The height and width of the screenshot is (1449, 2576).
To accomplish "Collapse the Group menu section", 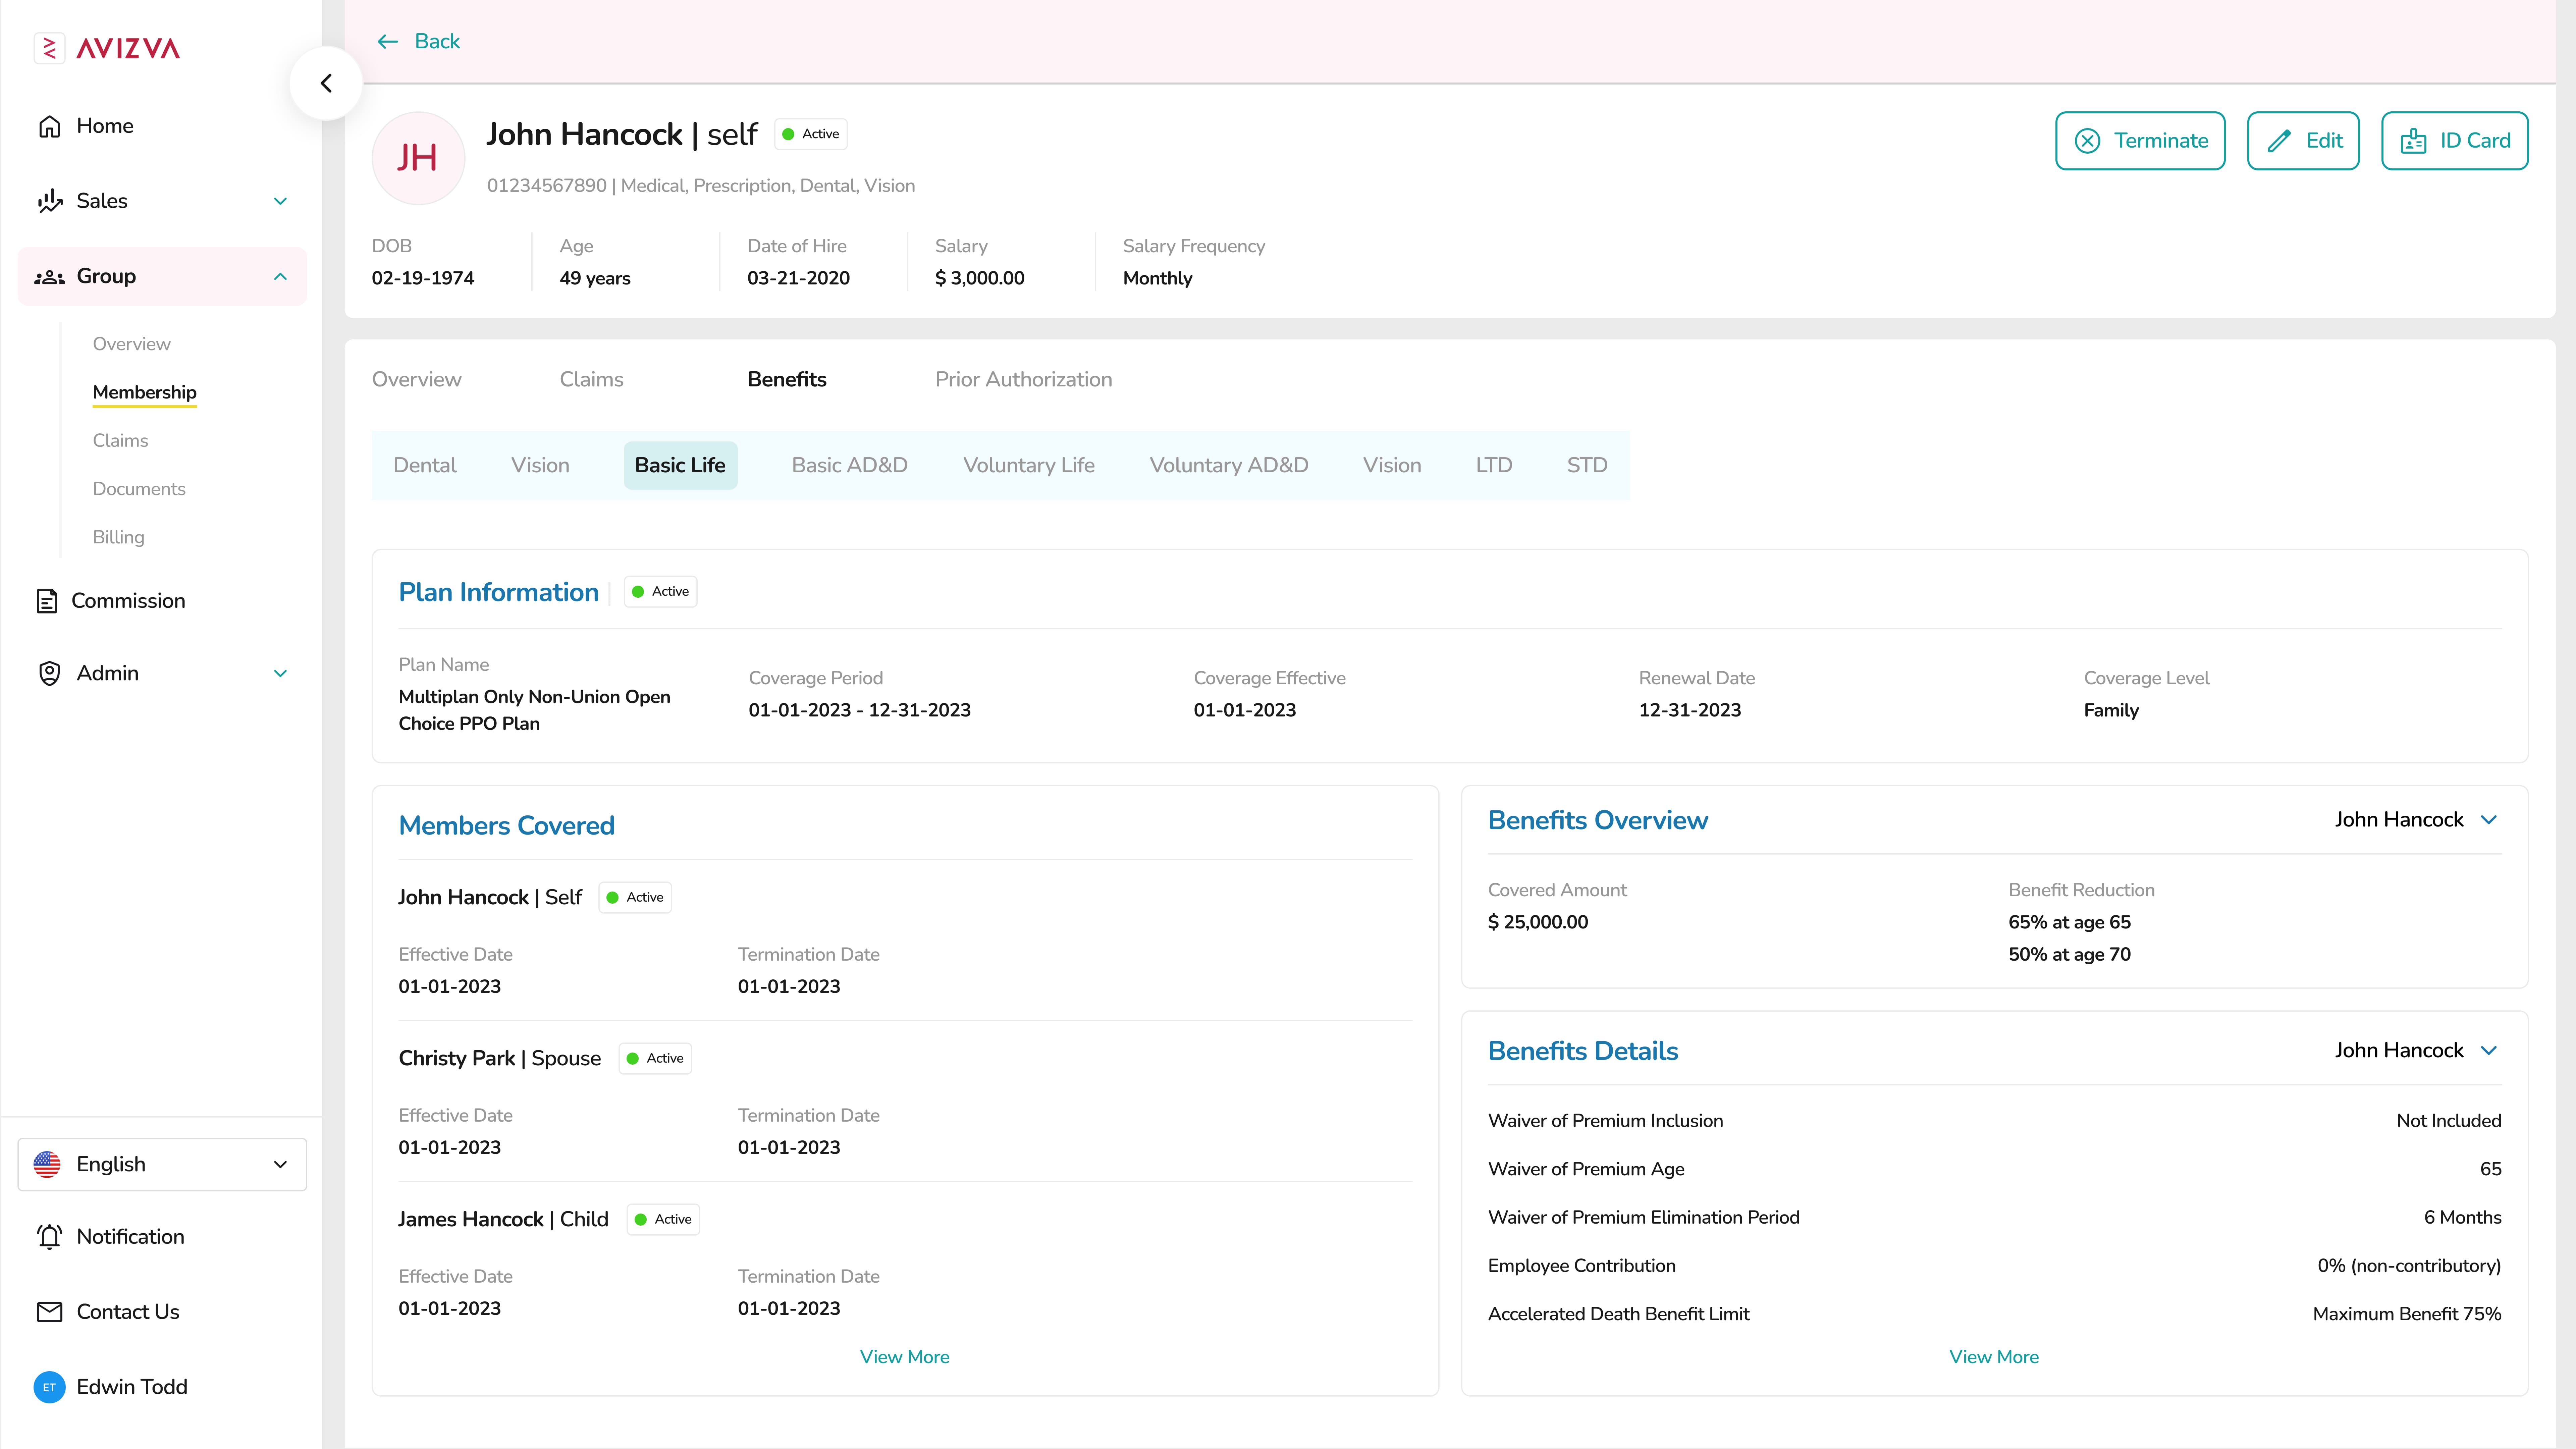I will pos(280,277).
